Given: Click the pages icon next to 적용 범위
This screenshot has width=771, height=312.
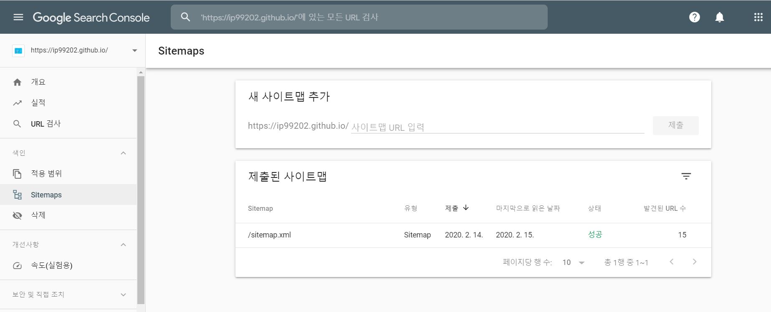Looking at the screenshot, I should click(17, 174).
